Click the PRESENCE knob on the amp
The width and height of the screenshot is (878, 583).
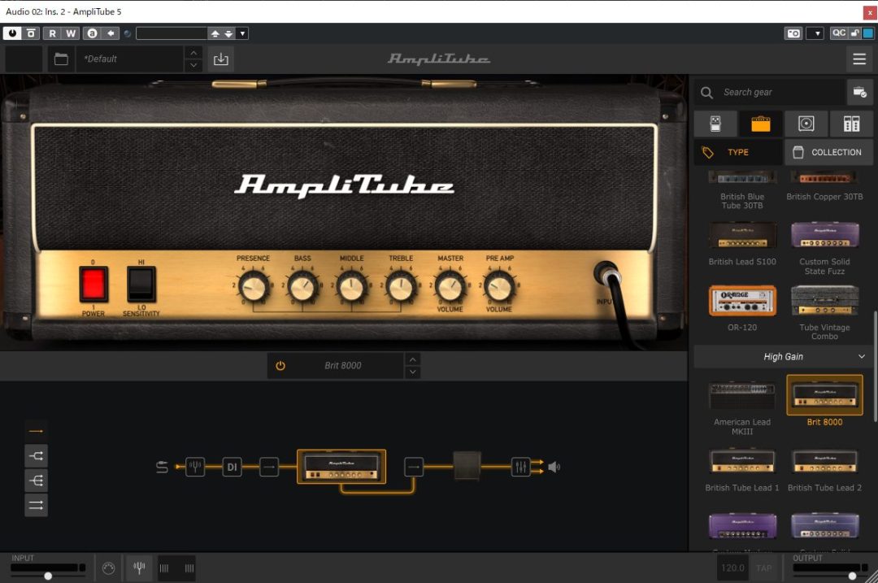(x=253, y=288)
